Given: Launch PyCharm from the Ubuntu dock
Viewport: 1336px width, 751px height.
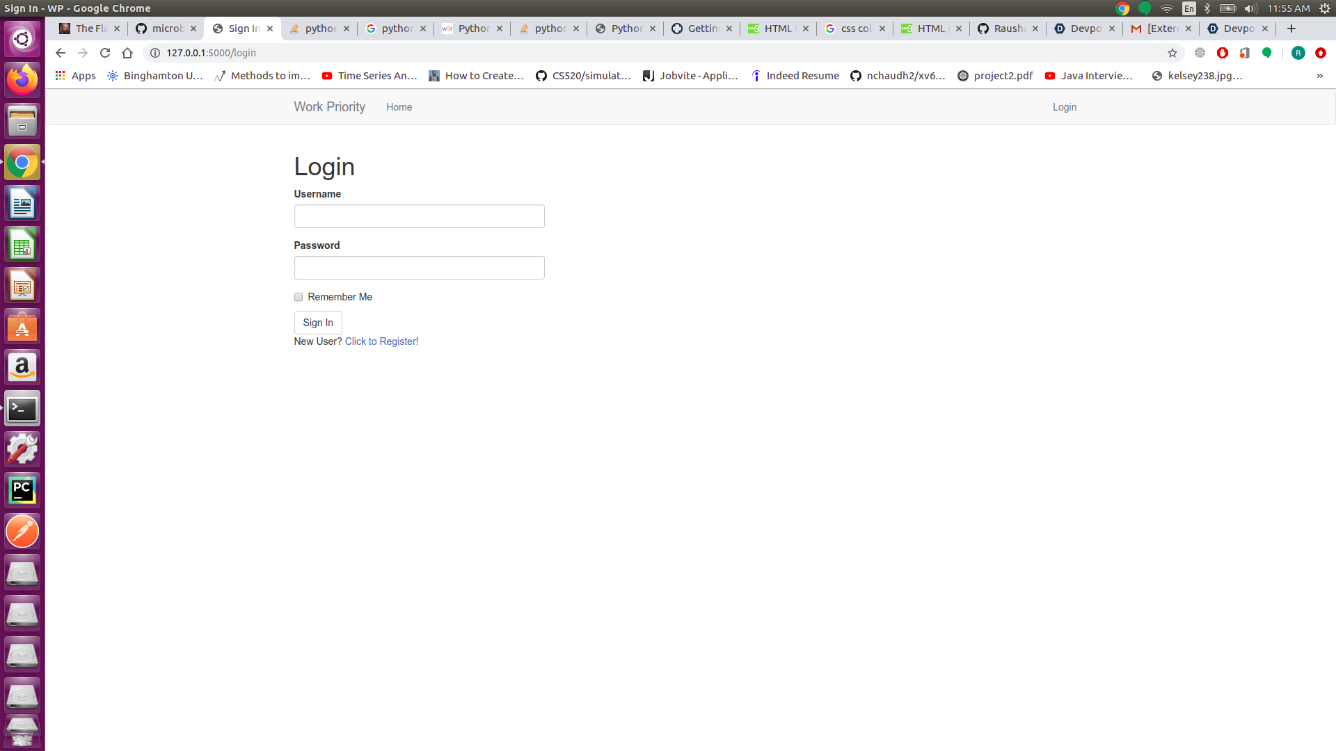Looking at the screenshot, I should [x=22, y=490].
